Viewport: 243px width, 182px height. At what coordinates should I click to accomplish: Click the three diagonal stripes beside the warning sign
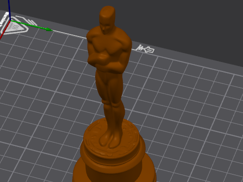[x=32, y=22]
